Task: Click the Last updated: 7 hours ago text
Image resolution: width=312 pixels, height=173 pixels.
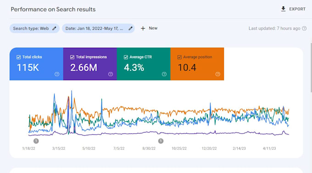Action: pyautogui.click(x=274, y=29)
